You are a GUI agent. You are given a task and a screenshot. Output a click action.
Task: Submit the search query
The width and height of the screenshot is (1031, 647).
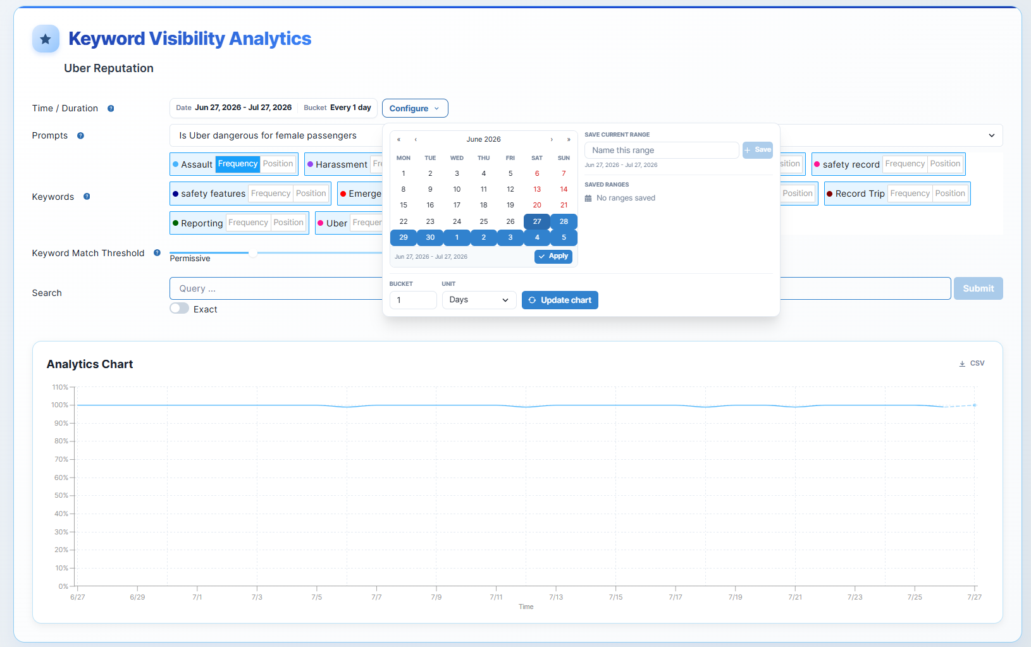[978, 288]
